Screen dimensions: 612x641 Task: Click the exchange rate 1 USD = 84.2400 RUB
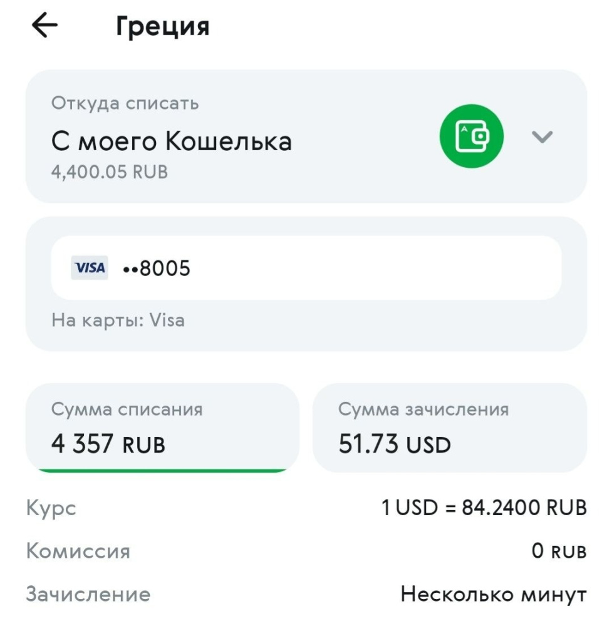(x=484, y=508)
